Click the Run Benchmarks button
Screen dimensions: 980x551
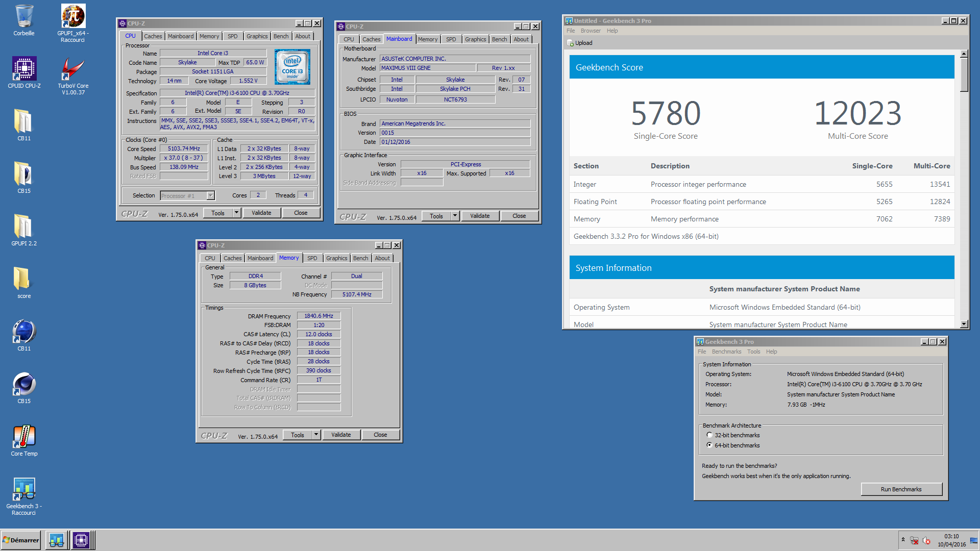(901, 489)
